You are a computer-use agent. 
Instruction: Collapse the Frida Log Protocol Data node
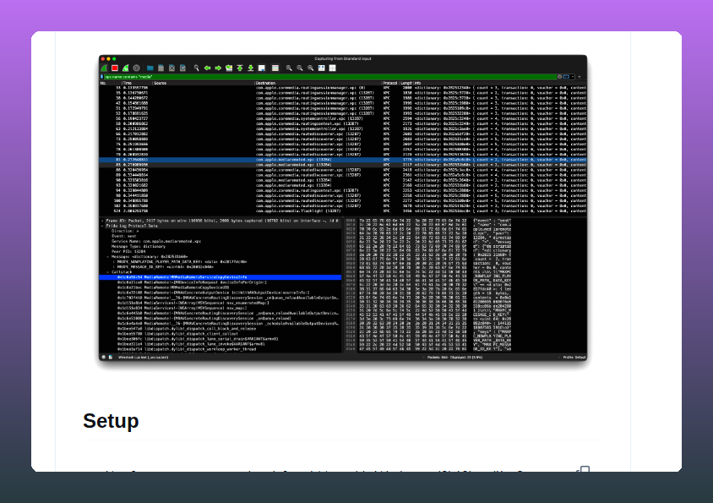(102, 226)
